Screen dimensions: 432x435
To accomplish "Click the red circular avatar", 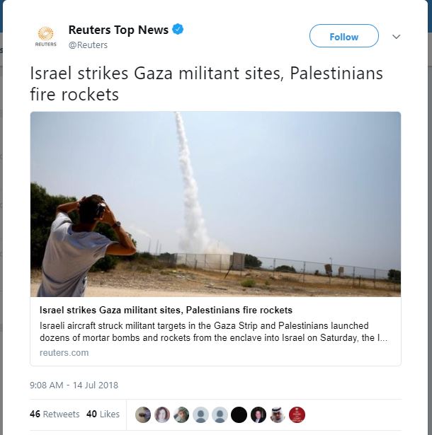I will [x=297, y=414].
